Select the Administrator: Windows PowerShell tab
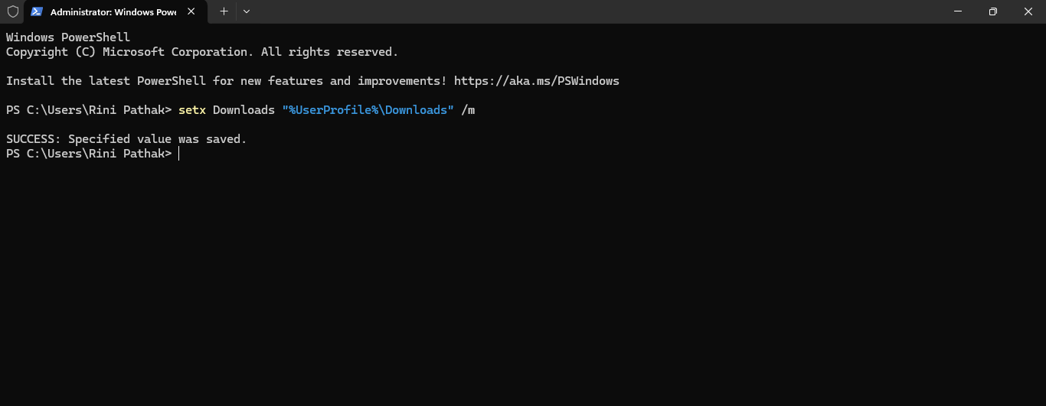 tap(113, 11)
